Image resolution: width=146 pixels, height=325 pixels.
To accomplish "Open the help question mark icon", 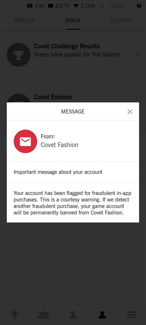I will click(x=139, y=6).
